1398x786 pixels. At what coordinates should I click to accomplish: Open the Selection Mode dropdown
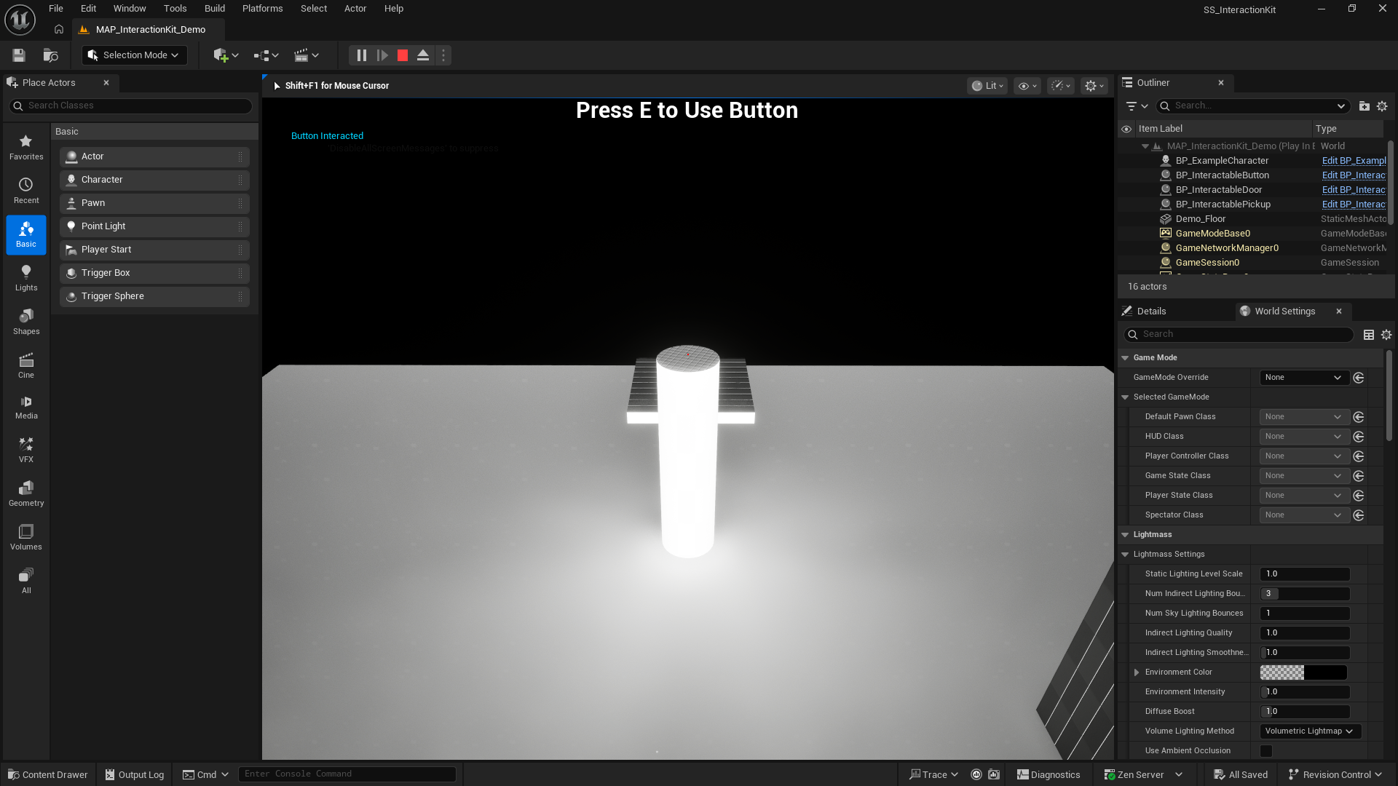pos(135,55)
